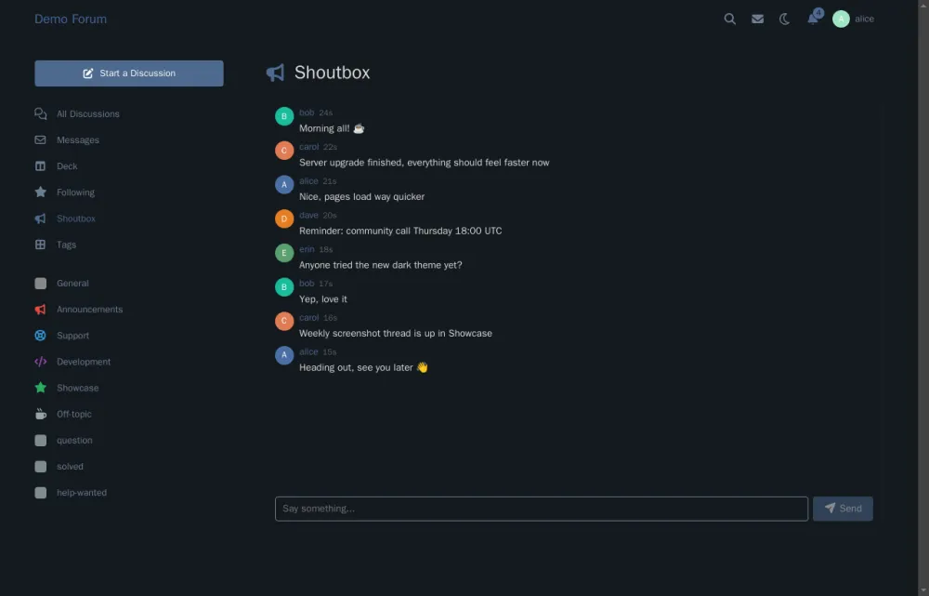Open Tags in the sidebar
This screenshot has width=929, height=596.
pyautogui.click(x=66, y=245)
